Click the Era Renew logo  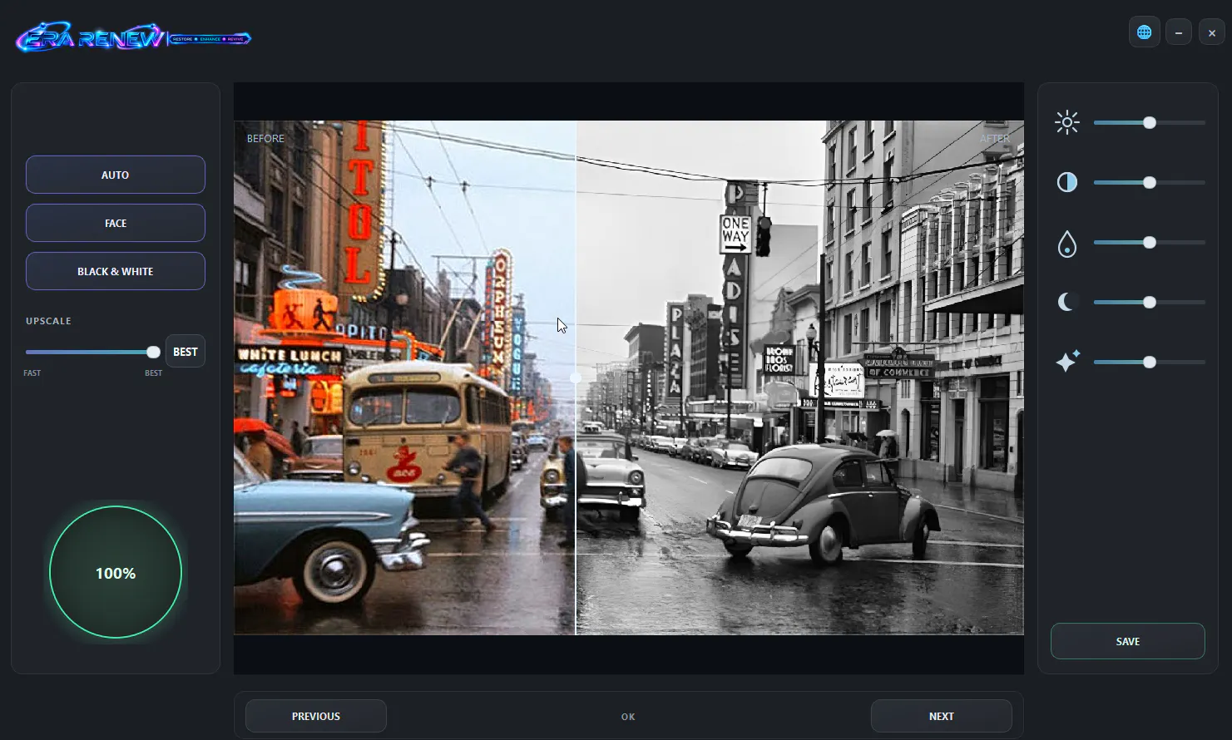pyautogui.click(x=133, y=37)
